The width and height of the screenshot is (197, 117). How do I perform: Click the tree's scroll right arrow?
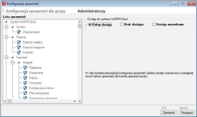[x=75, y=101]
